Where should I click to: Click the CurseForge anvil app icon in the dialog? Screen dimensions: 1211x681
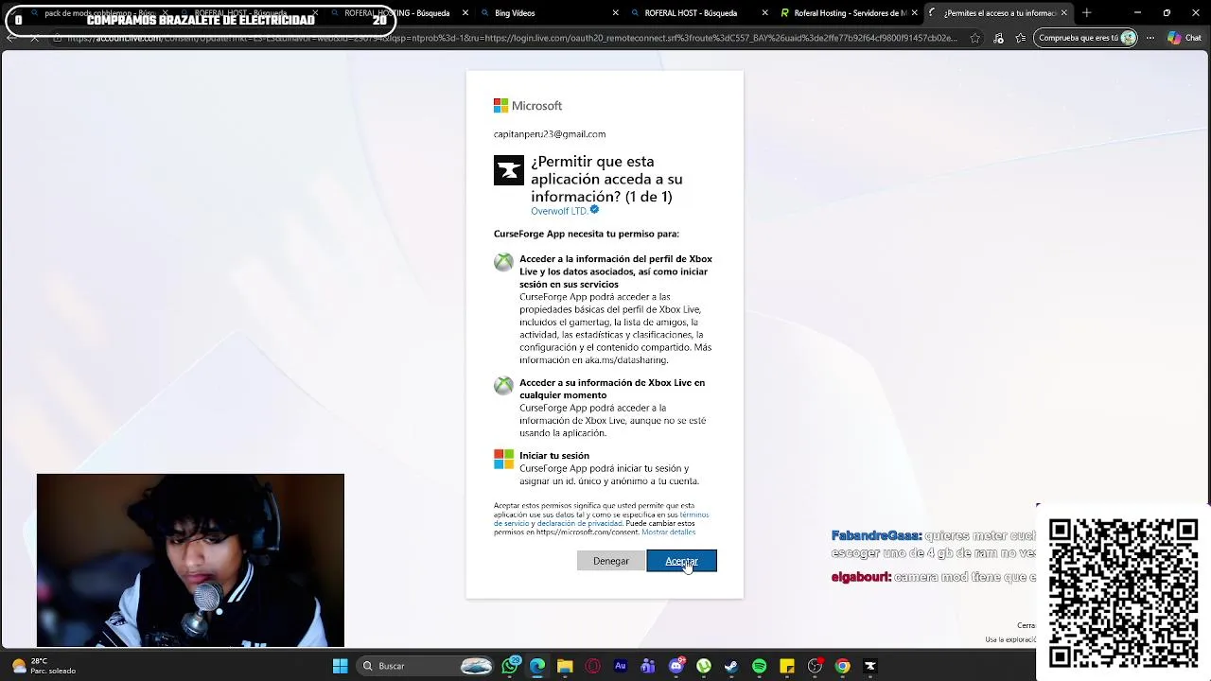508,170
